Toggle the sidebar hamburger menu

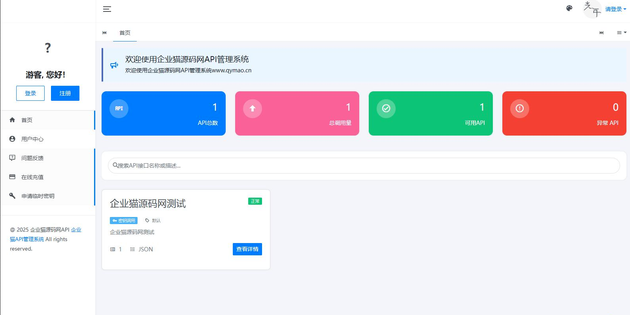107,9
